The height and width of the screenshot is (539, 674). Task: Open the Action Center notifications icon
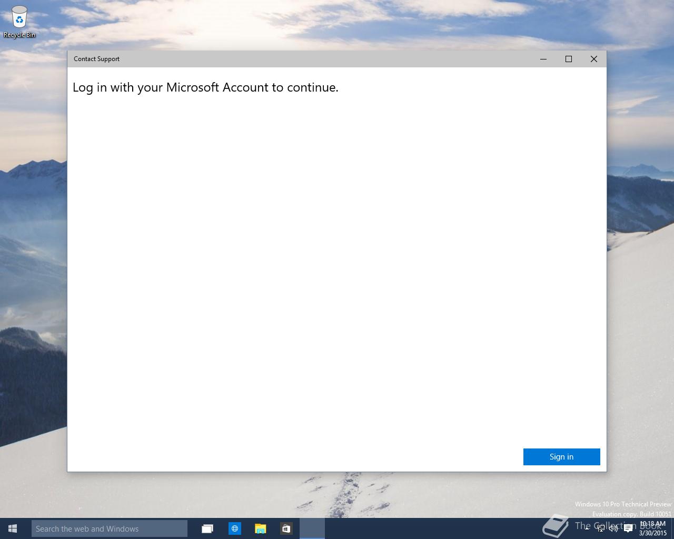click(x=628, y=528)
